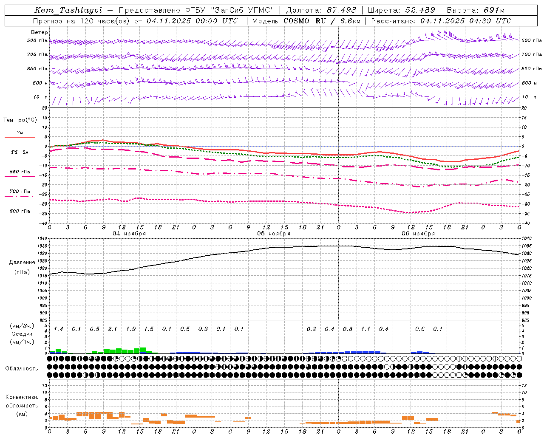Click the Облачность cloudiness label
Viewport: 544px width, 435px height.
tap(22, 369)
